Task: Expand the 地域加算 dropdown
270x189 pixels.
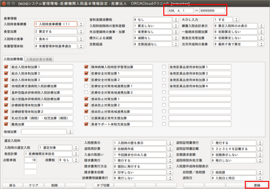Action: click(70, 132)
